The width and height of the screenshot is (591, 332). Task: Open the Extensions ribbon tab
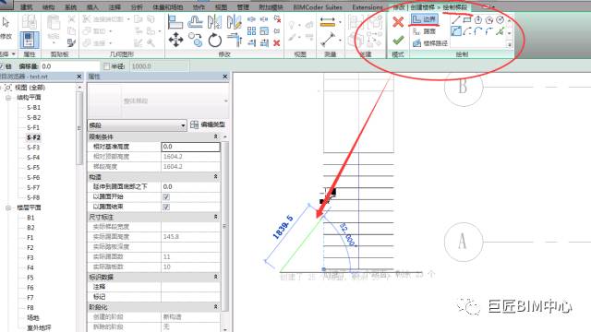coord(368,6)
